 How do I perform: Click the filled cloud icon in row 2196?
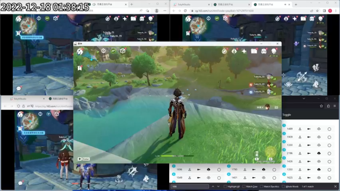pyautogui.click(x=319, y=153)
